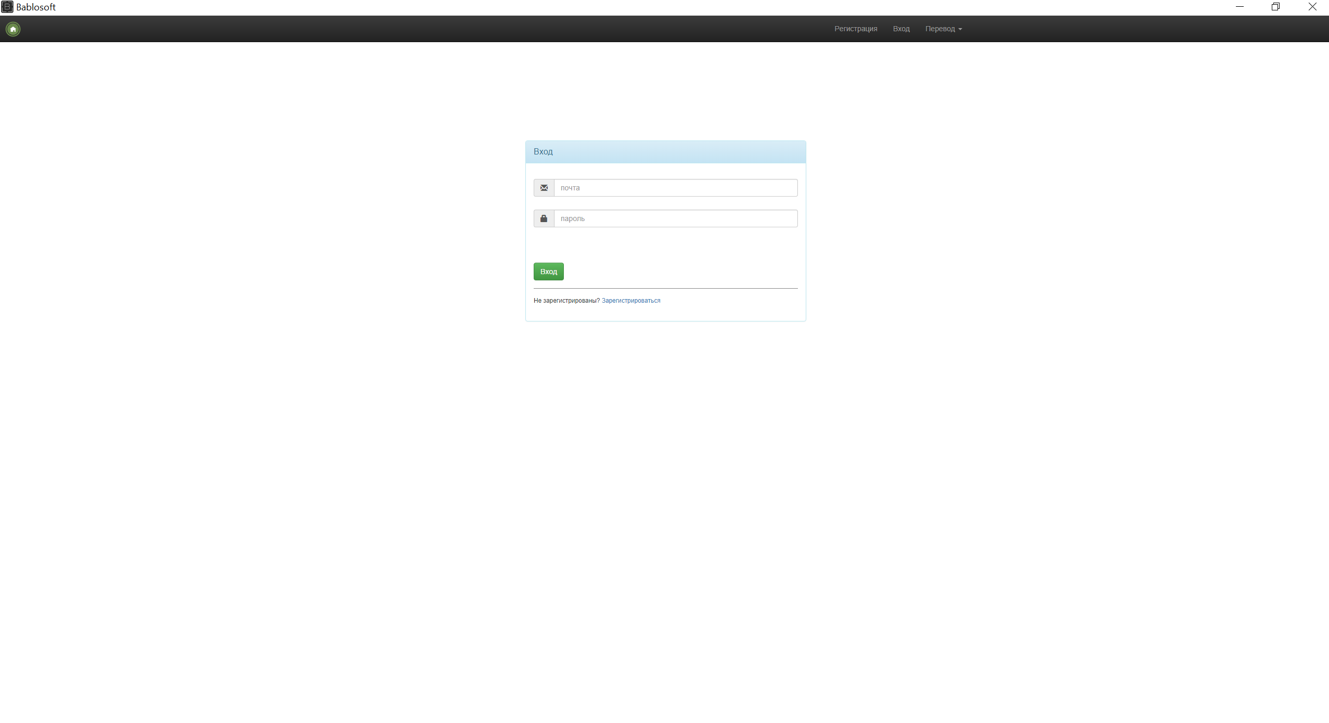The image size is (1329, 723).
Task: Close the Bablosoft window
Action: pyautogui.click(x=1312, y=7)
